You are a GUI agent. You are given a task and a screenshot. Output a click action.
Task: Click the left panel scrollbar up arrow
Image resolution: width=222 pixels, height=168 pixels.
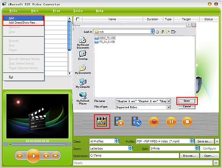(69, 18)
